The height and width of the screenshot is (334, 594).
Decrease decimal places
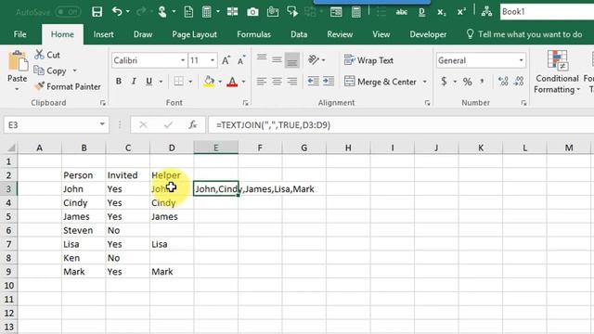click(519, 81)
